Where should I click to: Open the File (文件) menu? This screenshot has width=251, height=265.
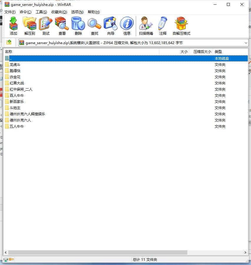[10, 12]
